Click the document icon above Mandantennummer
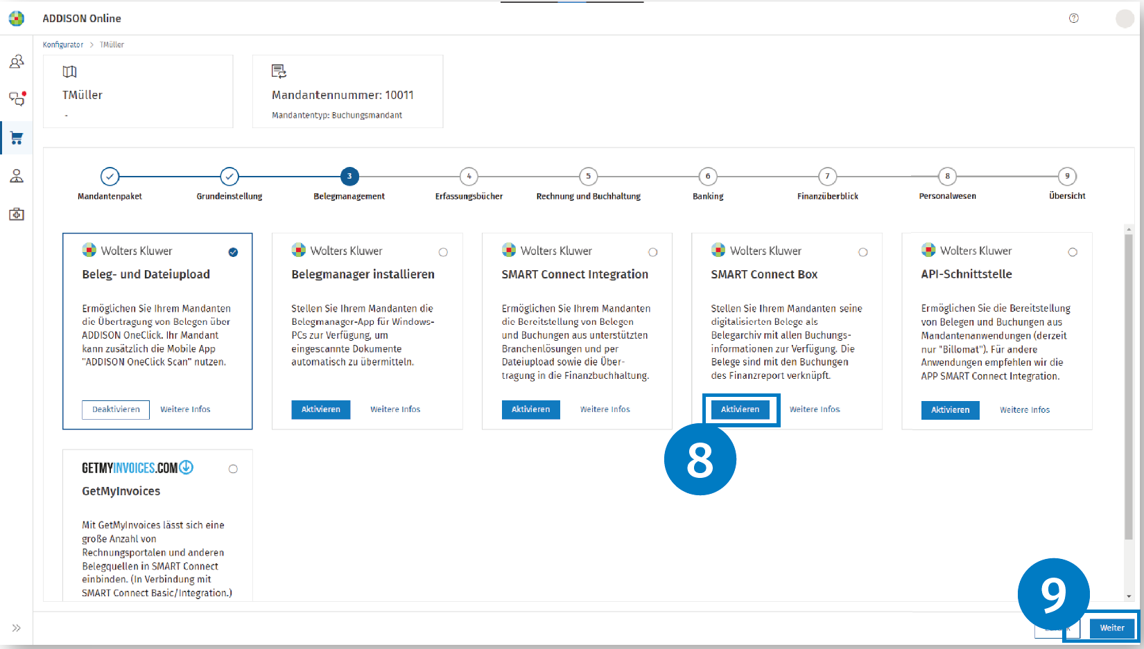The image size is (1144, 649). [279, 71]
